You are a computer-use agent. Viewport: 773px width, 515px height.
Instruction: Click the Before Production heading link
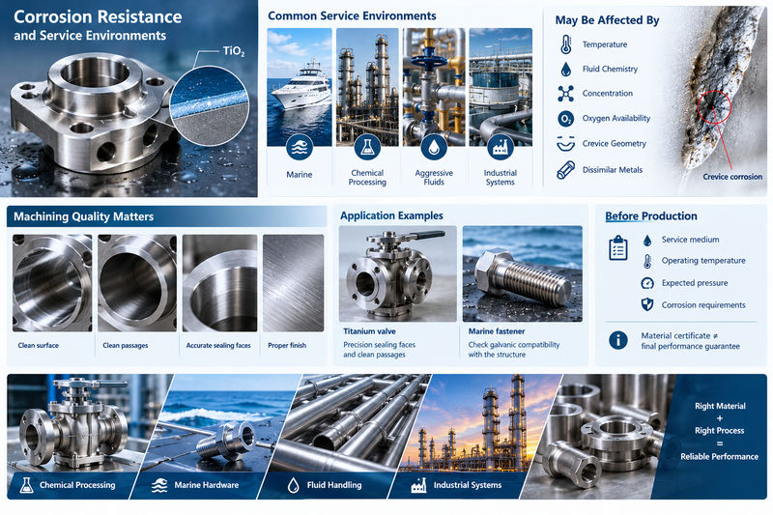[651, 215]
